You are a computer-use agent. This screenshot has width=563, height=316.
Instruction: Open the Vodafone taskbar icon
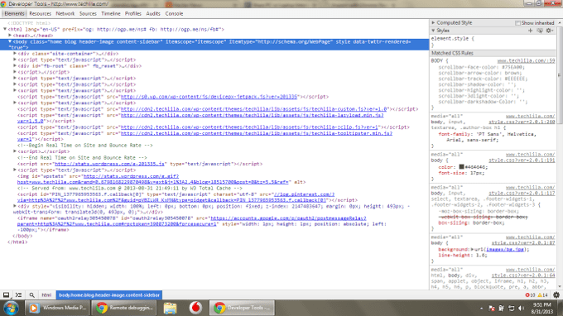tap(195, 308)
